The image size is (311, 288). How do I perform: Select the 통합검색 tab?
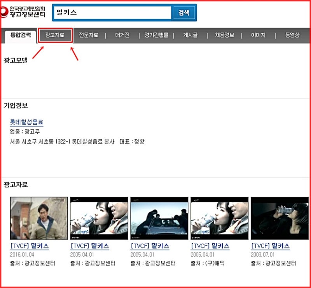[21, 36]
